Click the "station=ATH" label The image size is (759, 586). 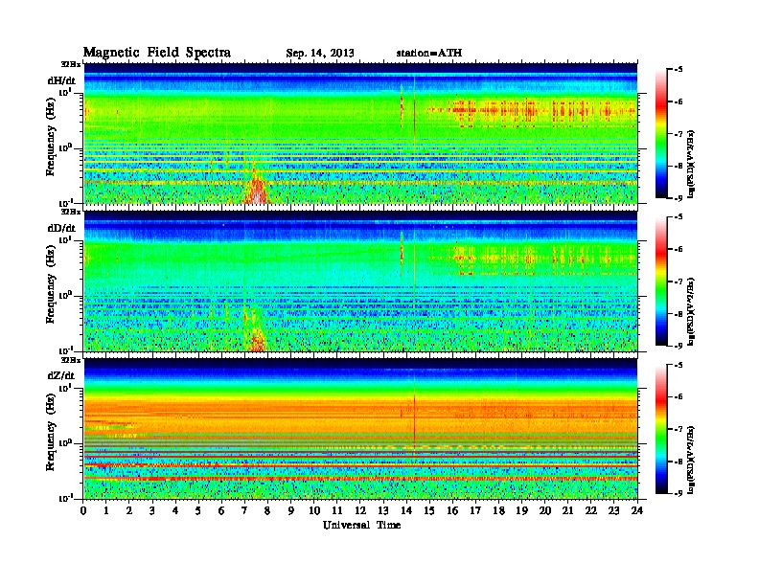429,53
